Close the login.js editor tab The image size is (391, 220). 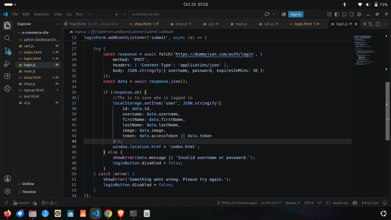[356, 24]
